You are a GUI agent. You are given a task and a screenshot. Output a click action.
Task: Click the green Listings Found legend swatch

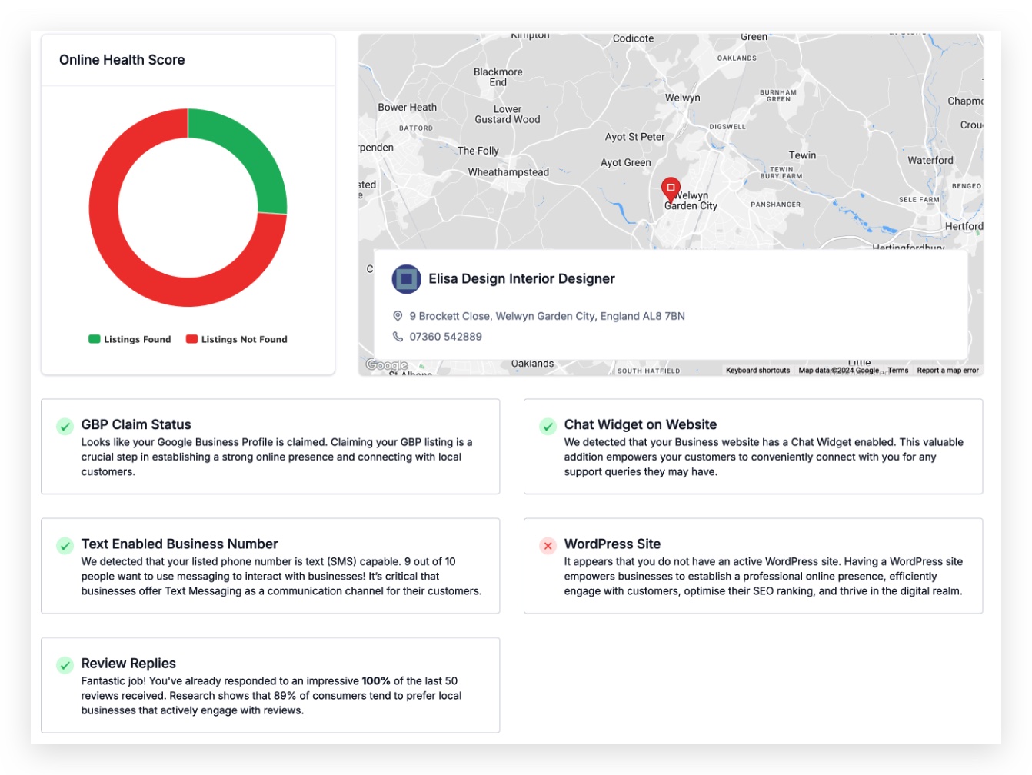click(x=95, y=339)
